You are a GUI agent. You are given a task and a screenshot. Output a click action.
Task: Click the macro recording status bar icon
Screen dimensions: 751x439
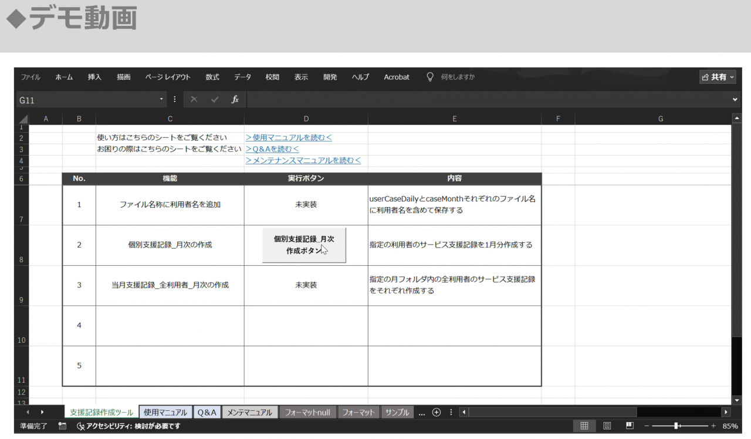point(63,426)
